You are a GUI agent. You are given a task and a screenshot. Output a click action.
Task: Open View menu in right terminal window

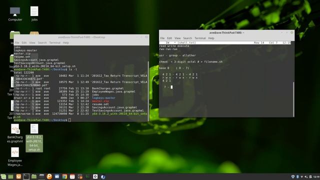[177, 38]
